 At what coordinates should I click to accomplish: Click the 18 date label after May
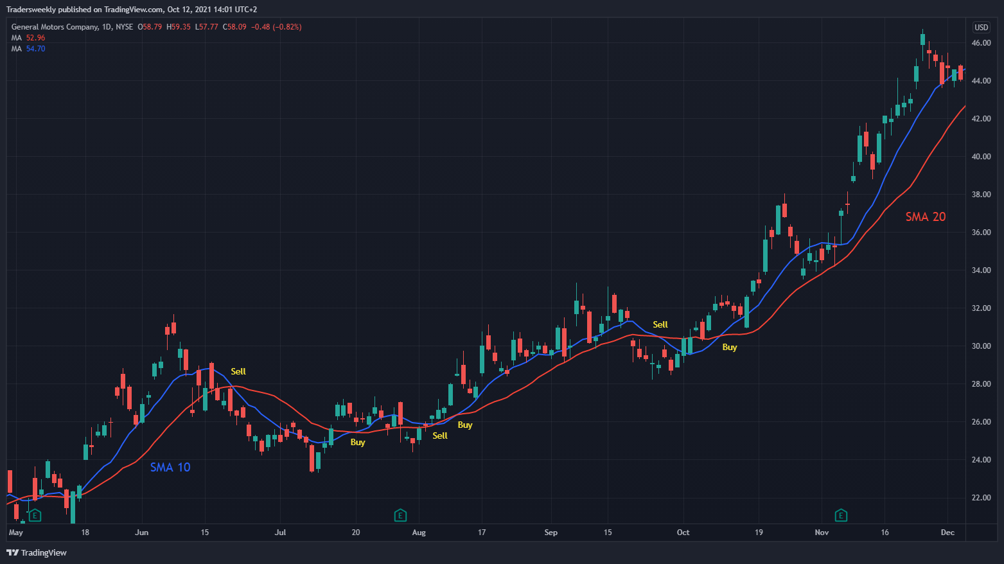click(x=85, y=533)
